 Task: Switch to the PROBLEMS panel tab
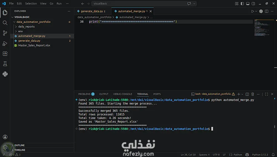[x=86, y=94]
